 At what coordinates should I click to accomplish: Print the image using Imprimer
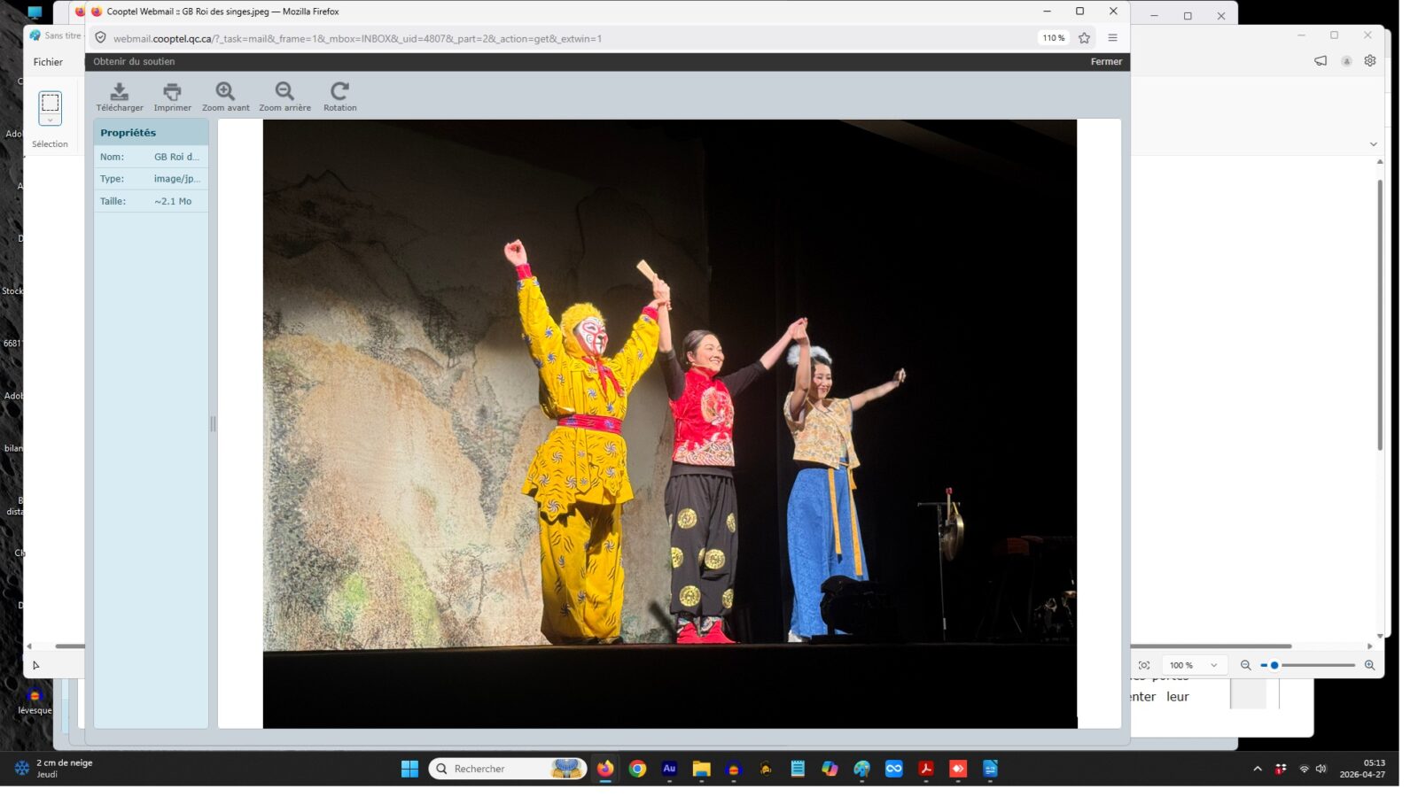pyautogui.click(x=172, y=97)
